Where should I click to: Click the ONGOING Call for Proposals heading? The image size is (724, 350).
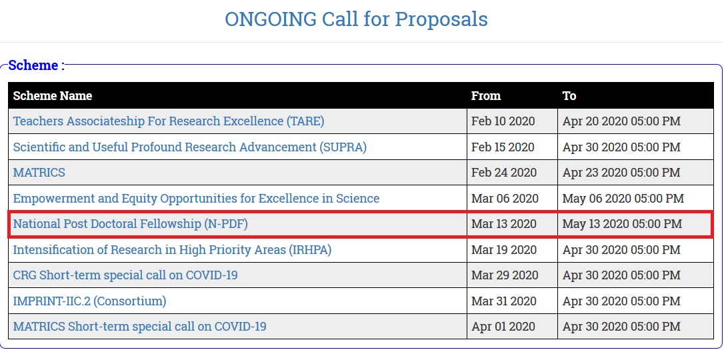coord(356,19)
